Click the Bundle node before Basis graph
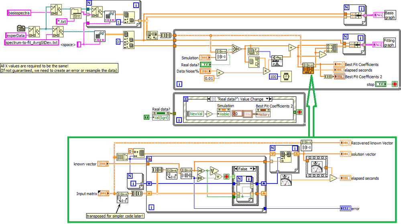 (356, 15)
